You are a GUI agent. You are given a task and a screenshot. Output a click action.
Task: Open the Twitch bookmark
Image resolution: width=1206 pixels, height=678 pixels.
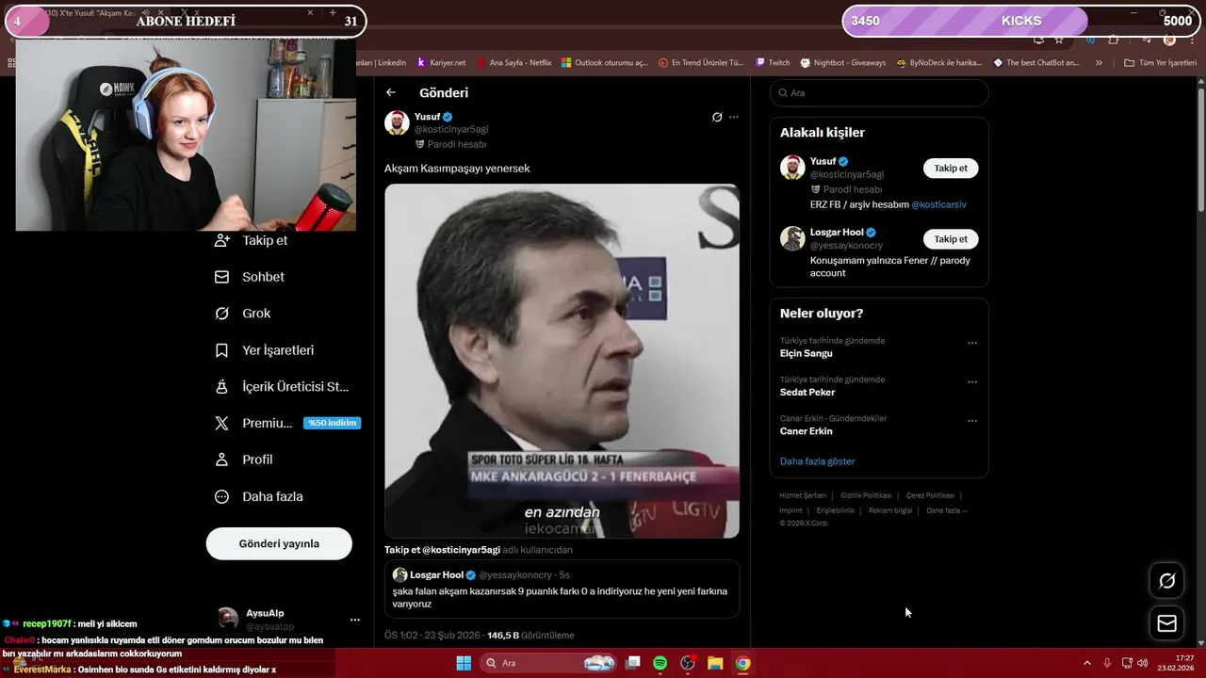pos(773,63)
